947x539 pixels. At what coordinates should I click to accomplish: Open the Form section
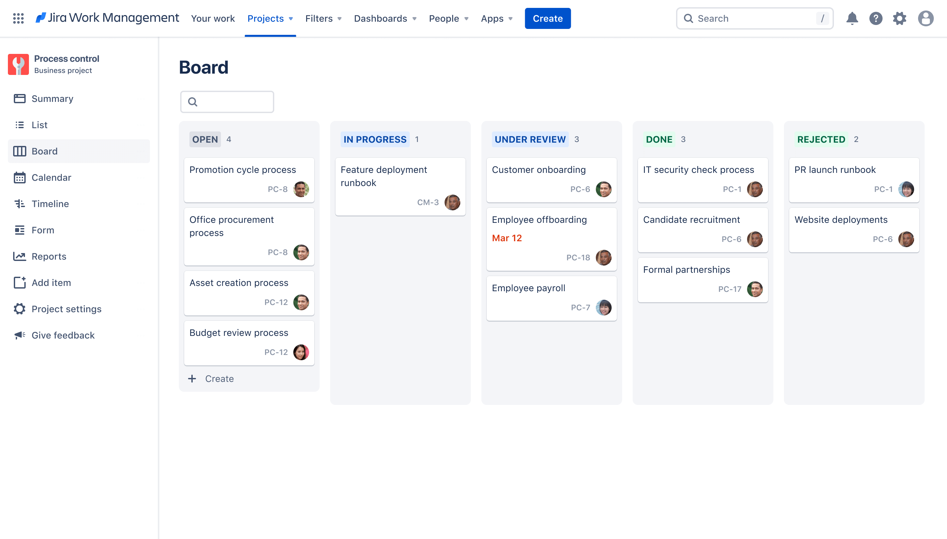pyautogui.click(x=43, y=229)
